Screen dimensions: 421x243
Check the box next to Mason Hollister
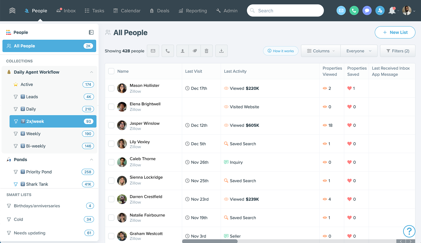coord(111,88)
